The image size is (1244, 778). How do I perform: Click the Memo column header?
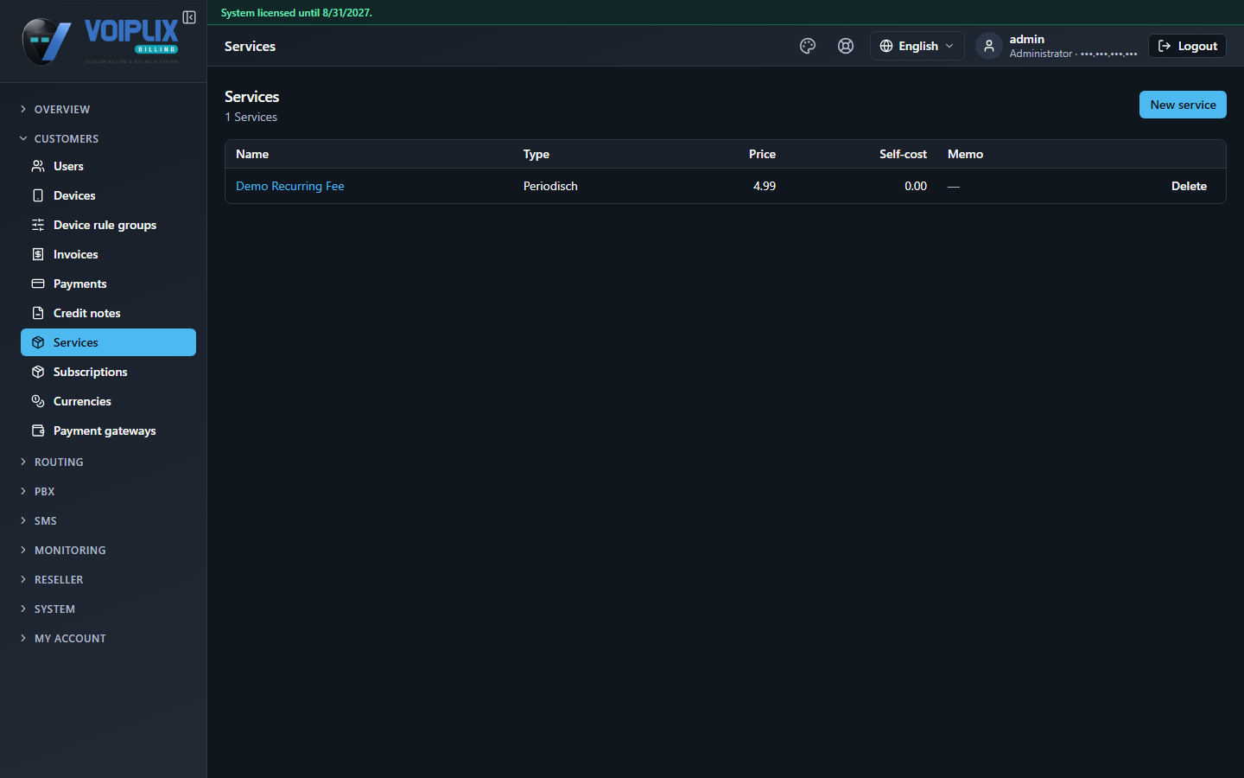tap(965, 154)
